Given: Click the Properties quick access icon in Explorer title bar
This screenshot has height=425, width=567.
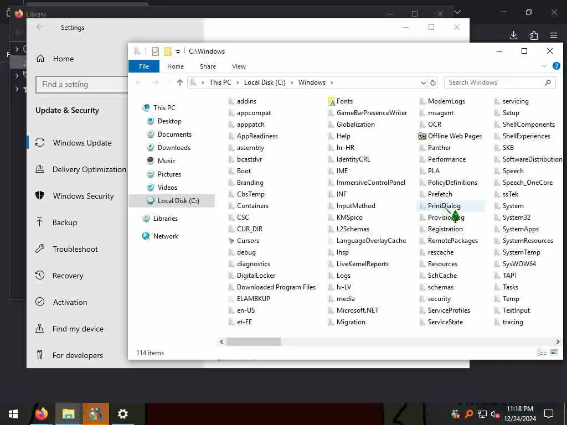Looking at the screenshot, I should click(156, 51).
